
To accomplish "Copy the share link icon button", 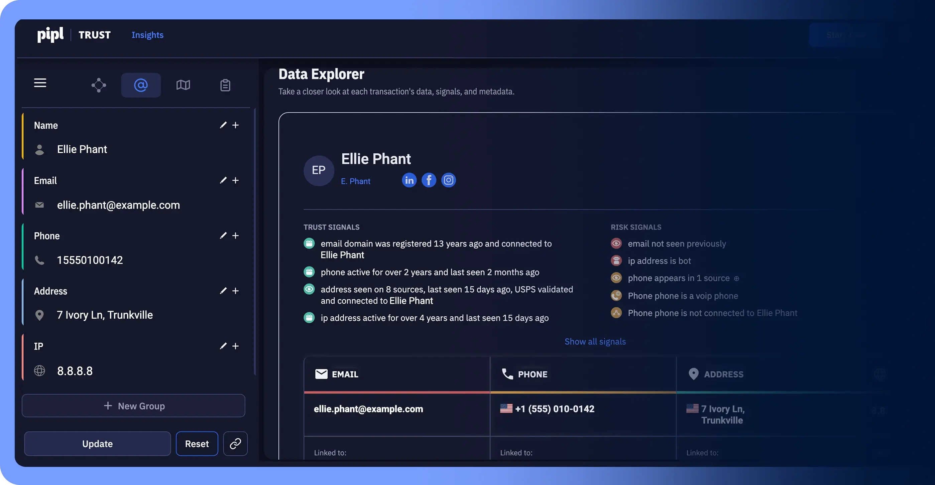I will 235,443.
